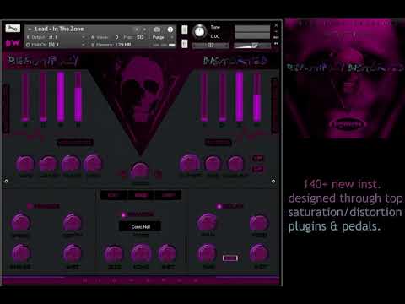405x304 pixels.
Task: Click the camera snapshot icon
Action: click(157, 30)
